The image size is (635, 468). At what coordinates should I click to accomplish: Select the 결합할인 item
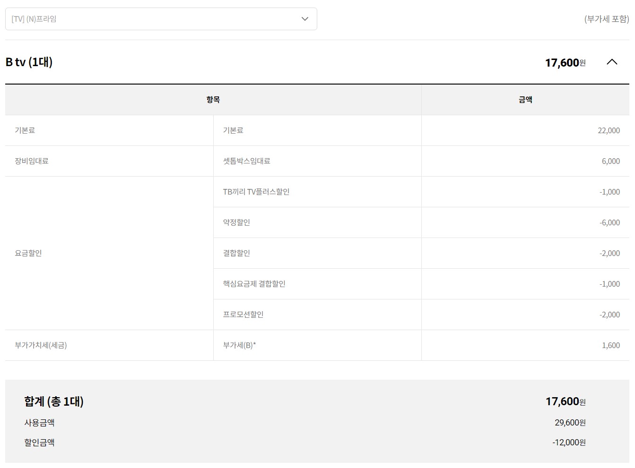point(317,253)
